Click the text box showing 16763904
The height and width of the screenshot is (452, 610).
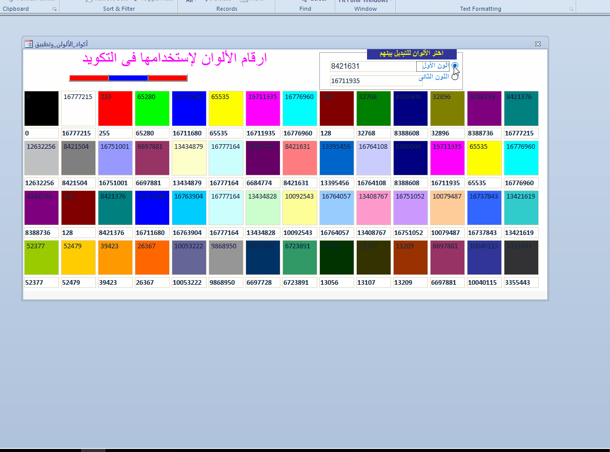click(x=189, y=233)
